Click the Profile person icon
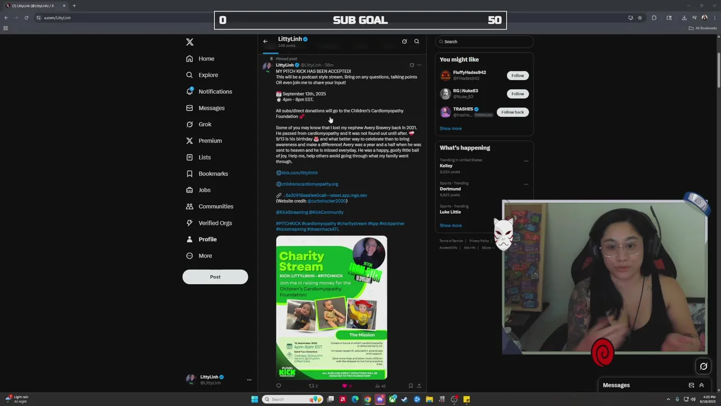The width and height of the screenshot is (721, 406). pyautogui.click(x=189, y=239)
